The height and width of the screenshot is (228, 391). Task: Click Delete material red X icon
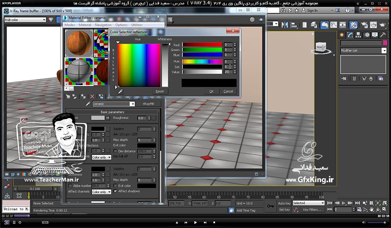tap(92, 97)
